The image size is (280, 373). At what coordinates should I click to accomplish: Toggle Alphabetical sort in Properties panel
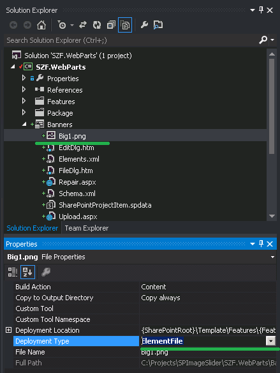tap(27, 272)
